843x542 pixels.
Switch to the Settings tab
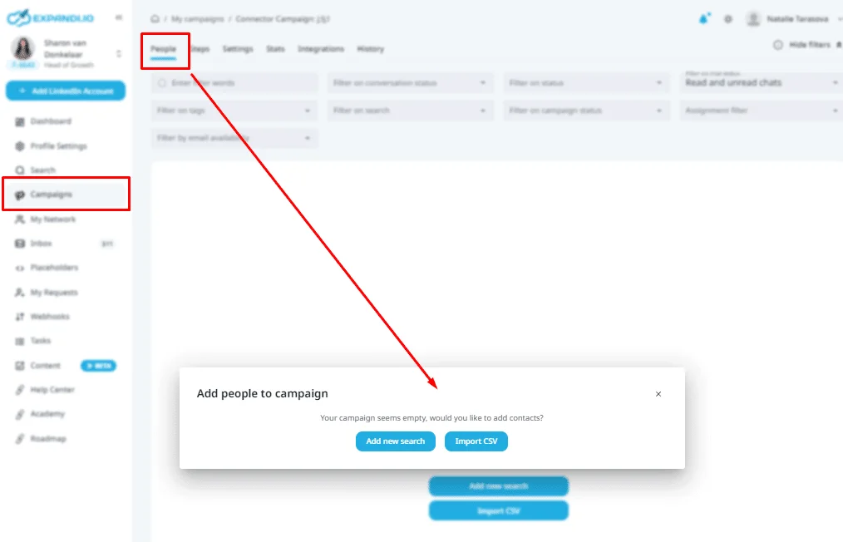(x=238, y=49)
